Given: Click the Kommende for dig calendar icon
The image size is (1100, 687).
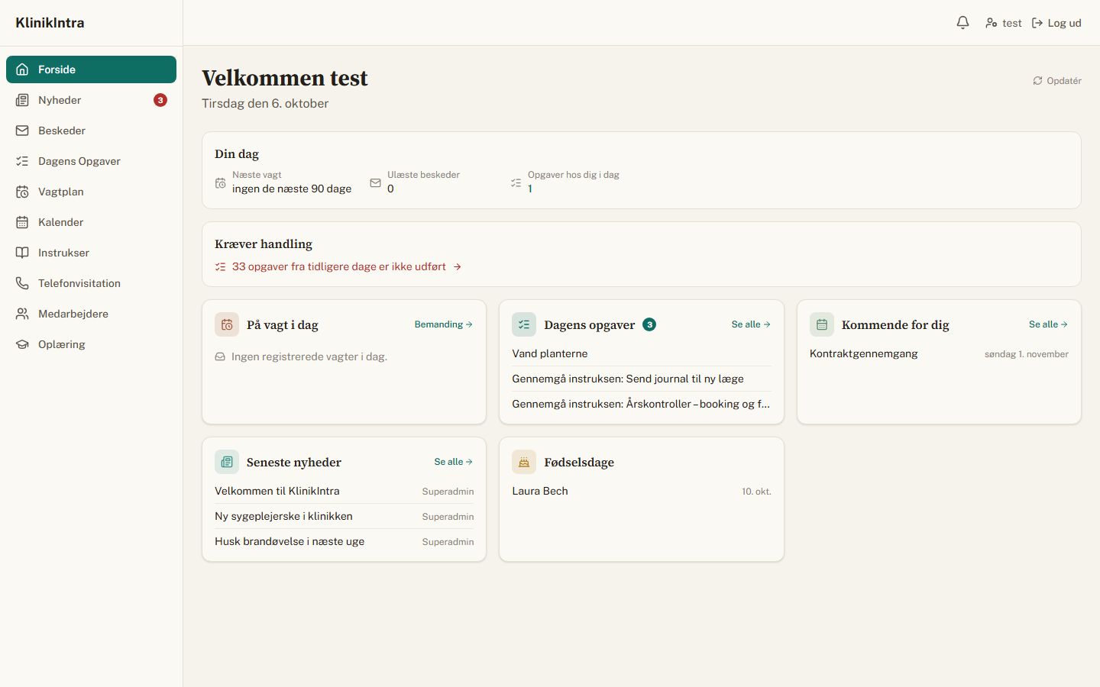Looking at the screenshot, I should (x=822, y=324).
